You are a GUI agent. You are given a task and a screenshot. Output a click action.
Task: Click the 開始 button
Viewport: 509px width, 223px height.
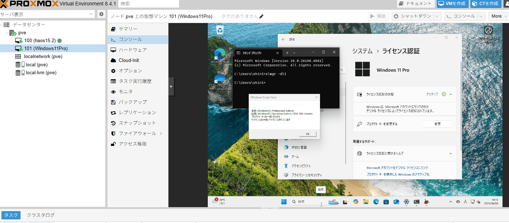[378, 16]
